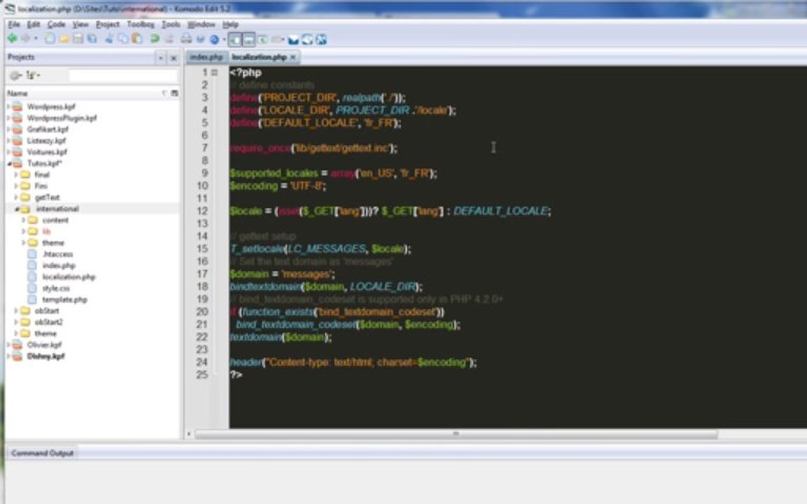Go back with the green arrow toolbar button
807x504 pixels.
coord(13,38)
